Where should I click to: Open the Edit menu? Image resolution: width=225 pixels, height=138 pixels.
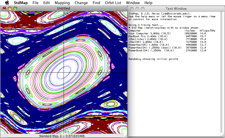47,3
